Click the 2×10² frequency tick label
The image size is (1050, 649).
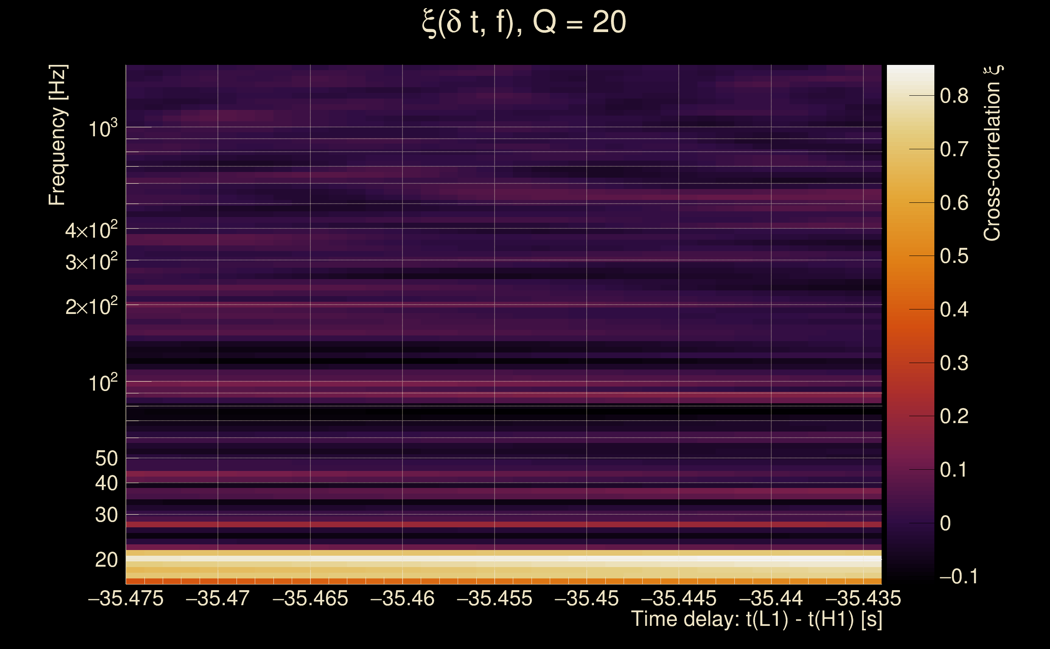(x=91, y=306)
